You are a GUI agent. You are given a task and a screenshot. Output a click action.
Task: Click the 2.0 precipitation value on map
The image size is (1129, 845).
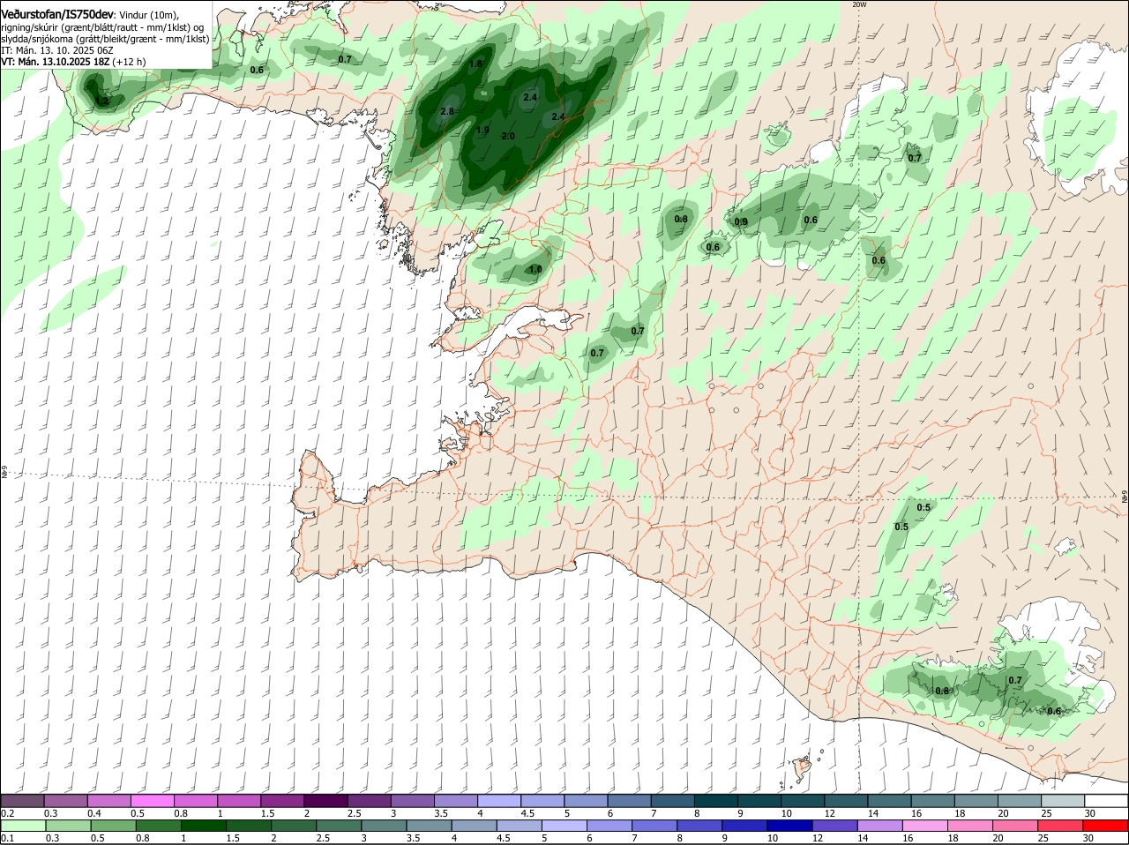508,136
